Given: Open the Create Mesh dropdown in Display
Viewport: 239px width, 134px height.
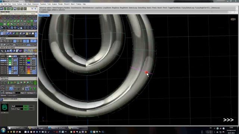Looking at the screenshot, I should click(x=9, y=36).
